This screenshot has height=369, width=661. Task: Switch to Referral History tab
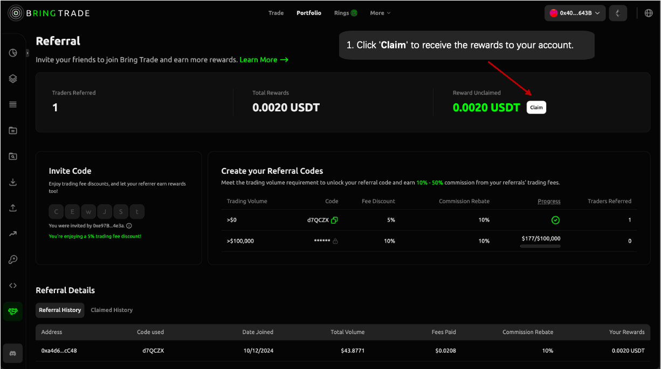(x=60, y=310)
